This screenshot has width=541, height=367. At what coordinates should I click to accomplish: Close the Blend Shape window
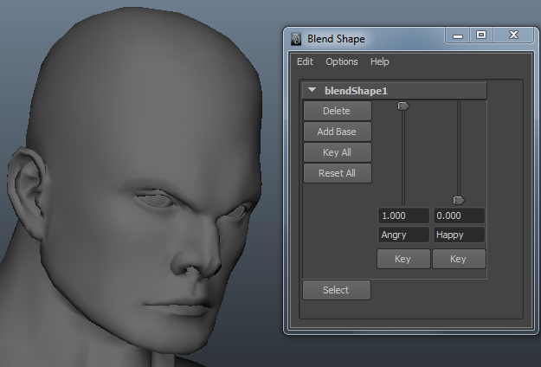pos(513,35)
